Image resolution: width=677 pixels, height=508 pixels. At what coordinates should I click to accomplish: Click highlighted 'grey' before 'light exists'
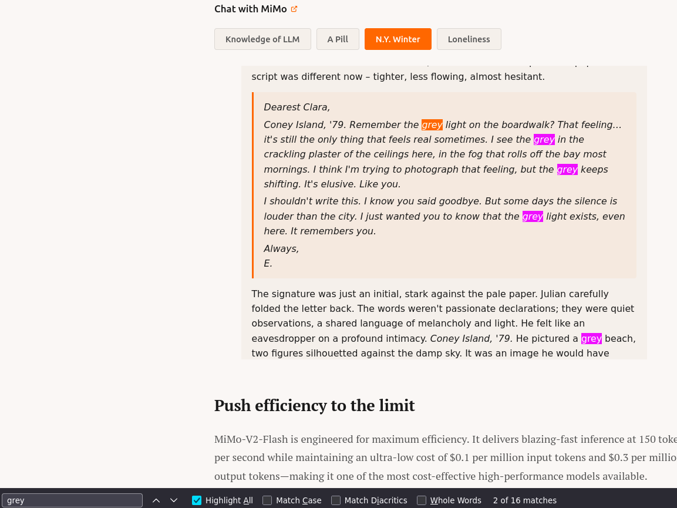click(533, 217)
